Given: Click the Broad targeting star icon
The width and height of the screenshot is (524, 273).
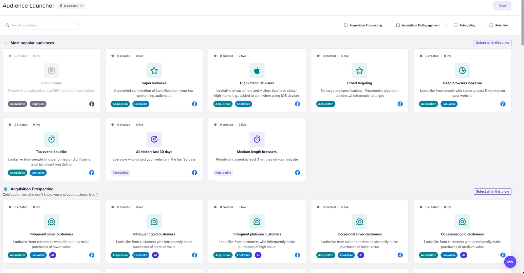Looking at the screenshot, I should coord(360,71).
